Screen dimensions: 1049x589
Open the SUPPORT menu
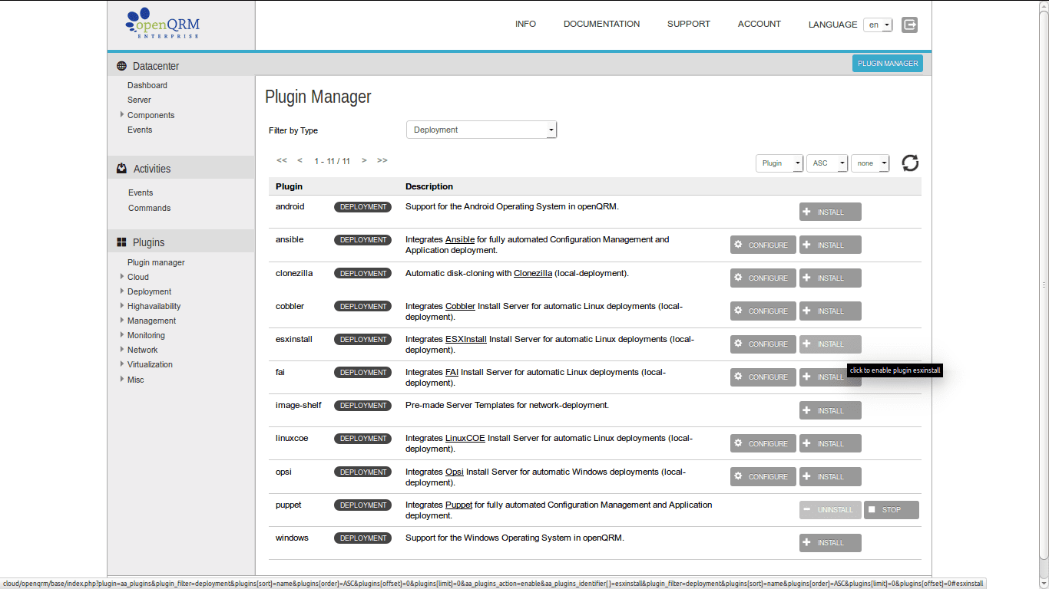pyautogui.click(x=689, y=24)
